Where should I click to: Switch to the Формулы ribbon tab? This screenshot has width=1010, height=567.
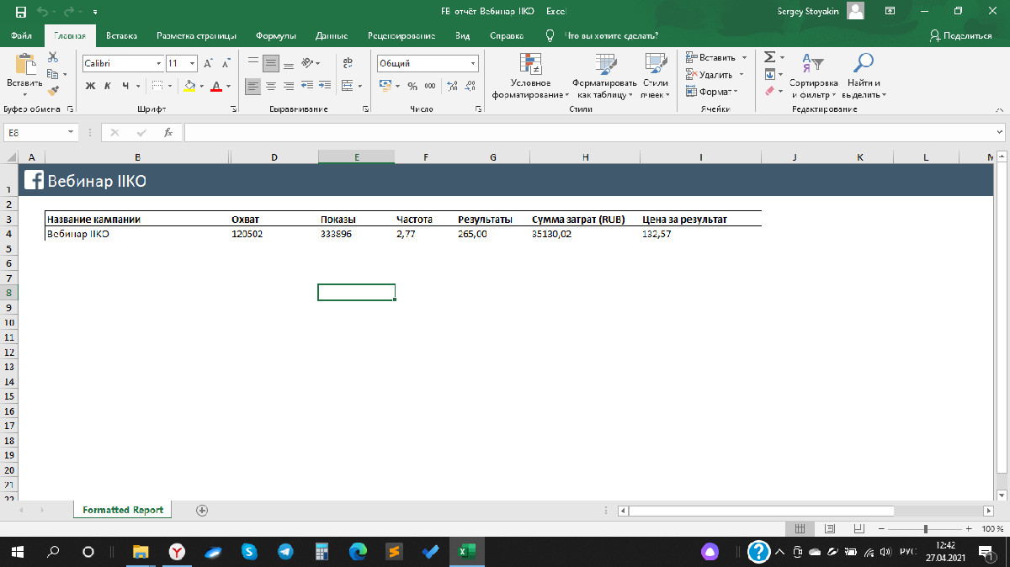pyautogui.click(x=276, y=36)
